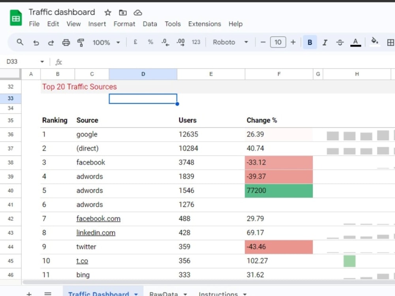The width and height of the screenshot is (395, 296).
Task: Select the red -33.12 cell
Action: 279,162
